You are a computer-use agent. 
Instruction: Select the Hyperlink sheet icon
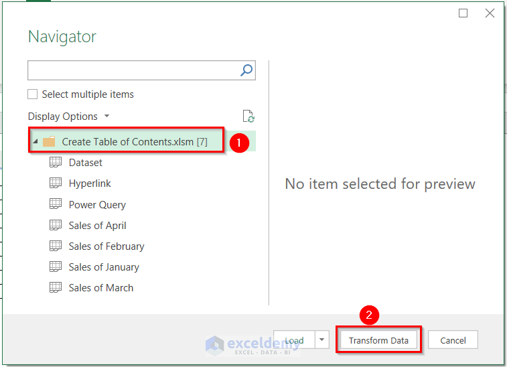pyautogui.click(x=56, y=183)
